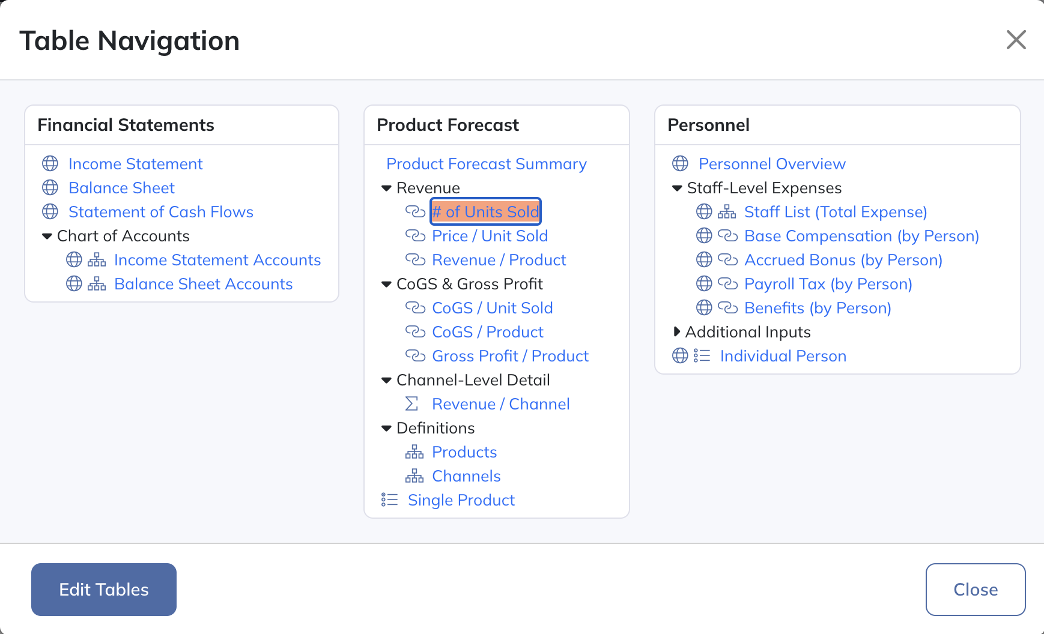Image resolution: width=1044 pixels, height=634 pixels.
Task: Click the globe icon beside Personnel Overview
Action: 680,164
